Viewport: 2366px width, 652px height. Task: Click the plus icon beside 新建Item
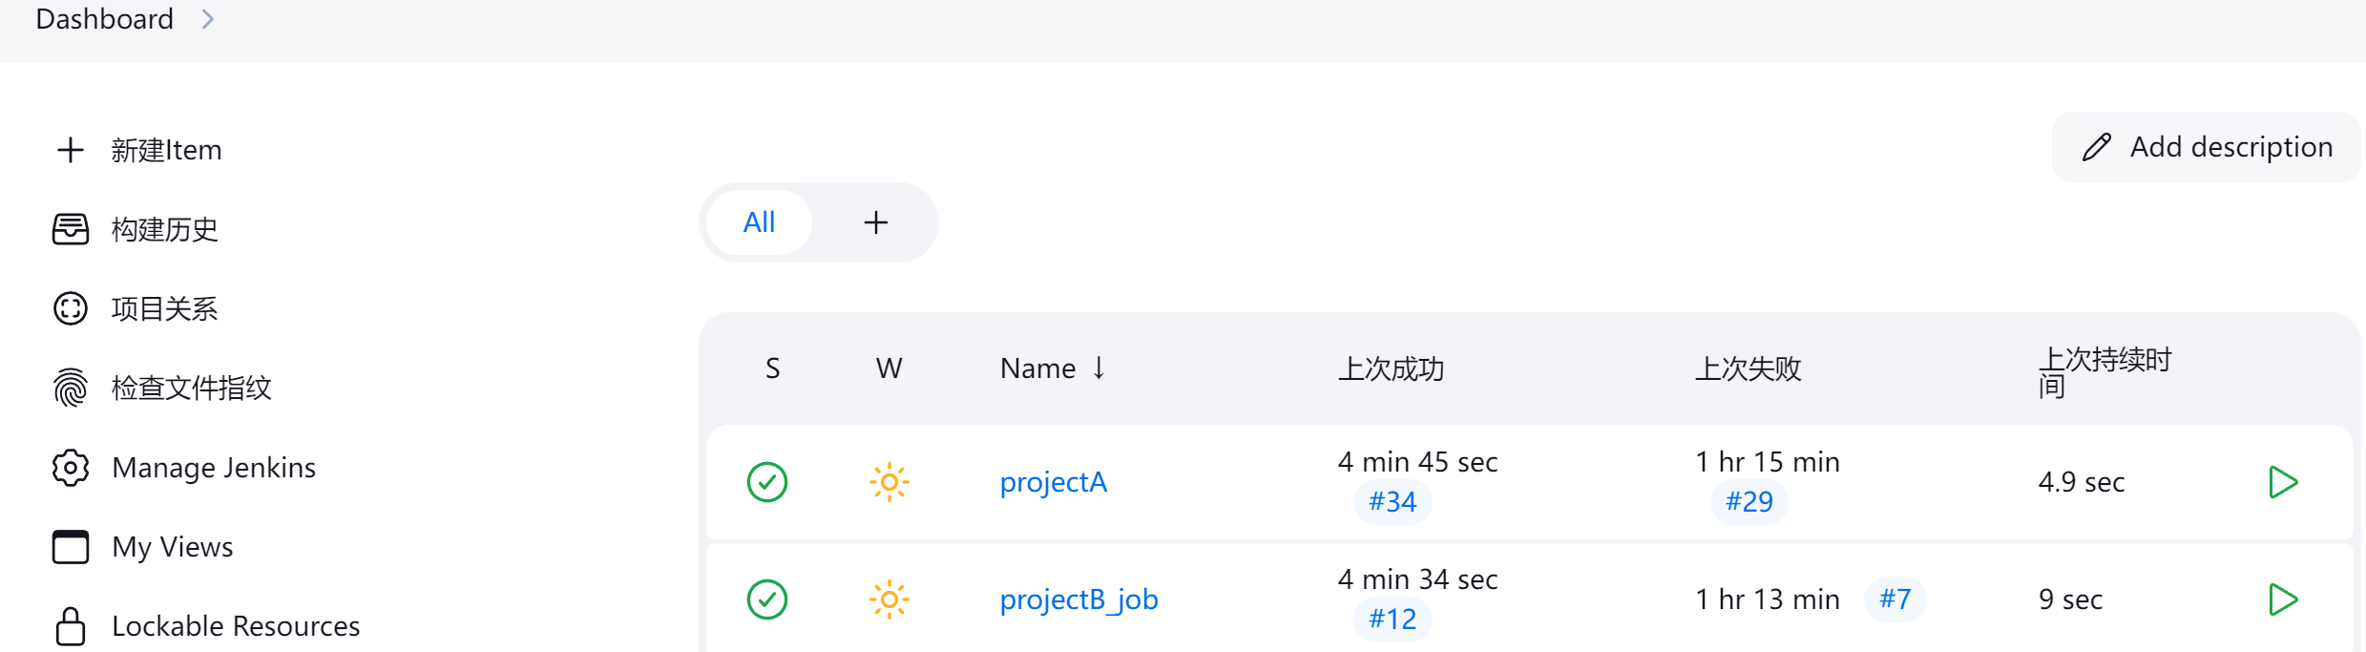(71, 150)
